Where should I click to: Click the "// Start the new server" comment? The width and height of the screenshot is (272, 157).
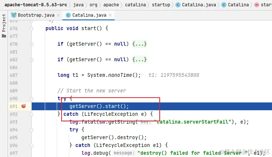point(92,91)
